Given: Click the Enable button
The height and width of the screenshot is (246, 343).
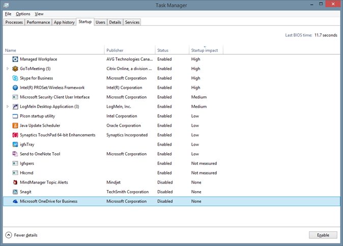Looking at the screenshot, I should (323, 235).
